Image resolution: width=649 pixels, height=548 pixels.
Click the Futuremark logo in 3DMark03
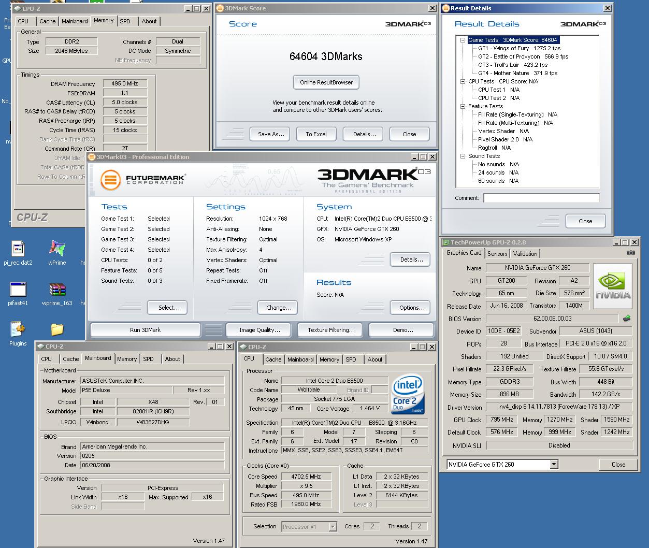tap(143, 180)
